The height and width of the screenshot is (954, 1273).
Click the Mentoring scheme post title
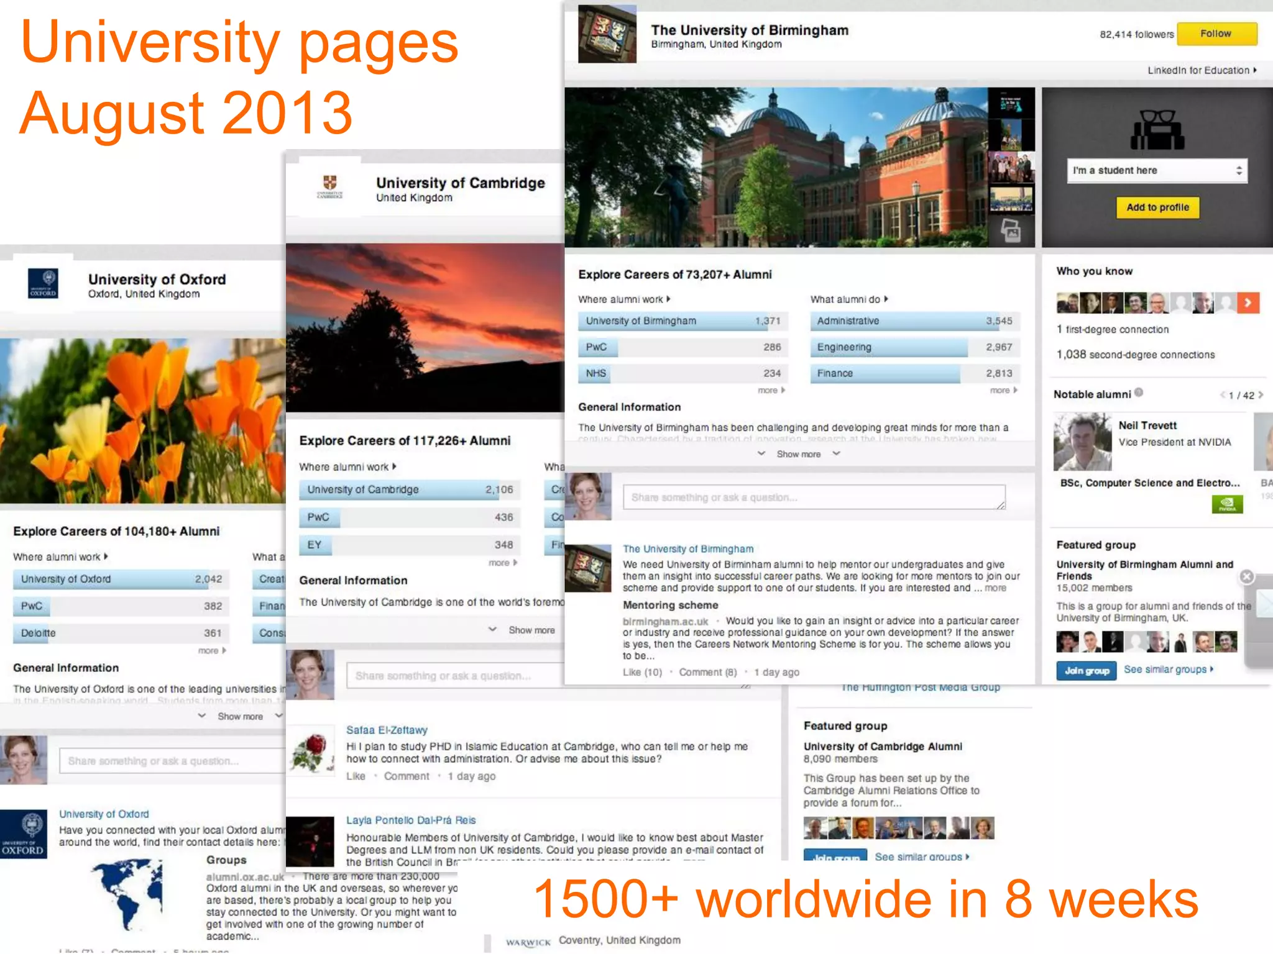coord(671,605)
